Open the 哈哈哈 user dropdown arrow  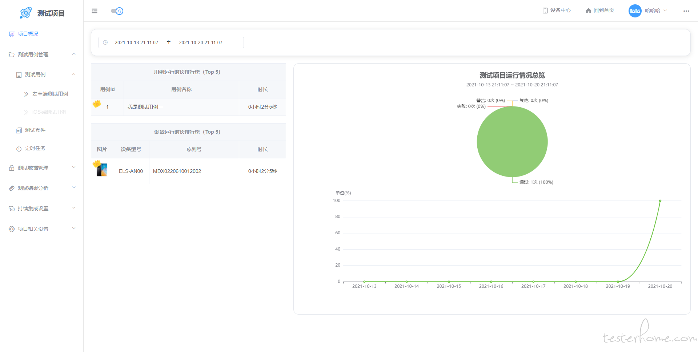[665, 11]
